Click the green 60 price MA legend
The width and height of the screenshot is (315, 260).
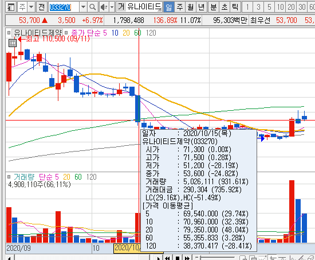(138, 33)
